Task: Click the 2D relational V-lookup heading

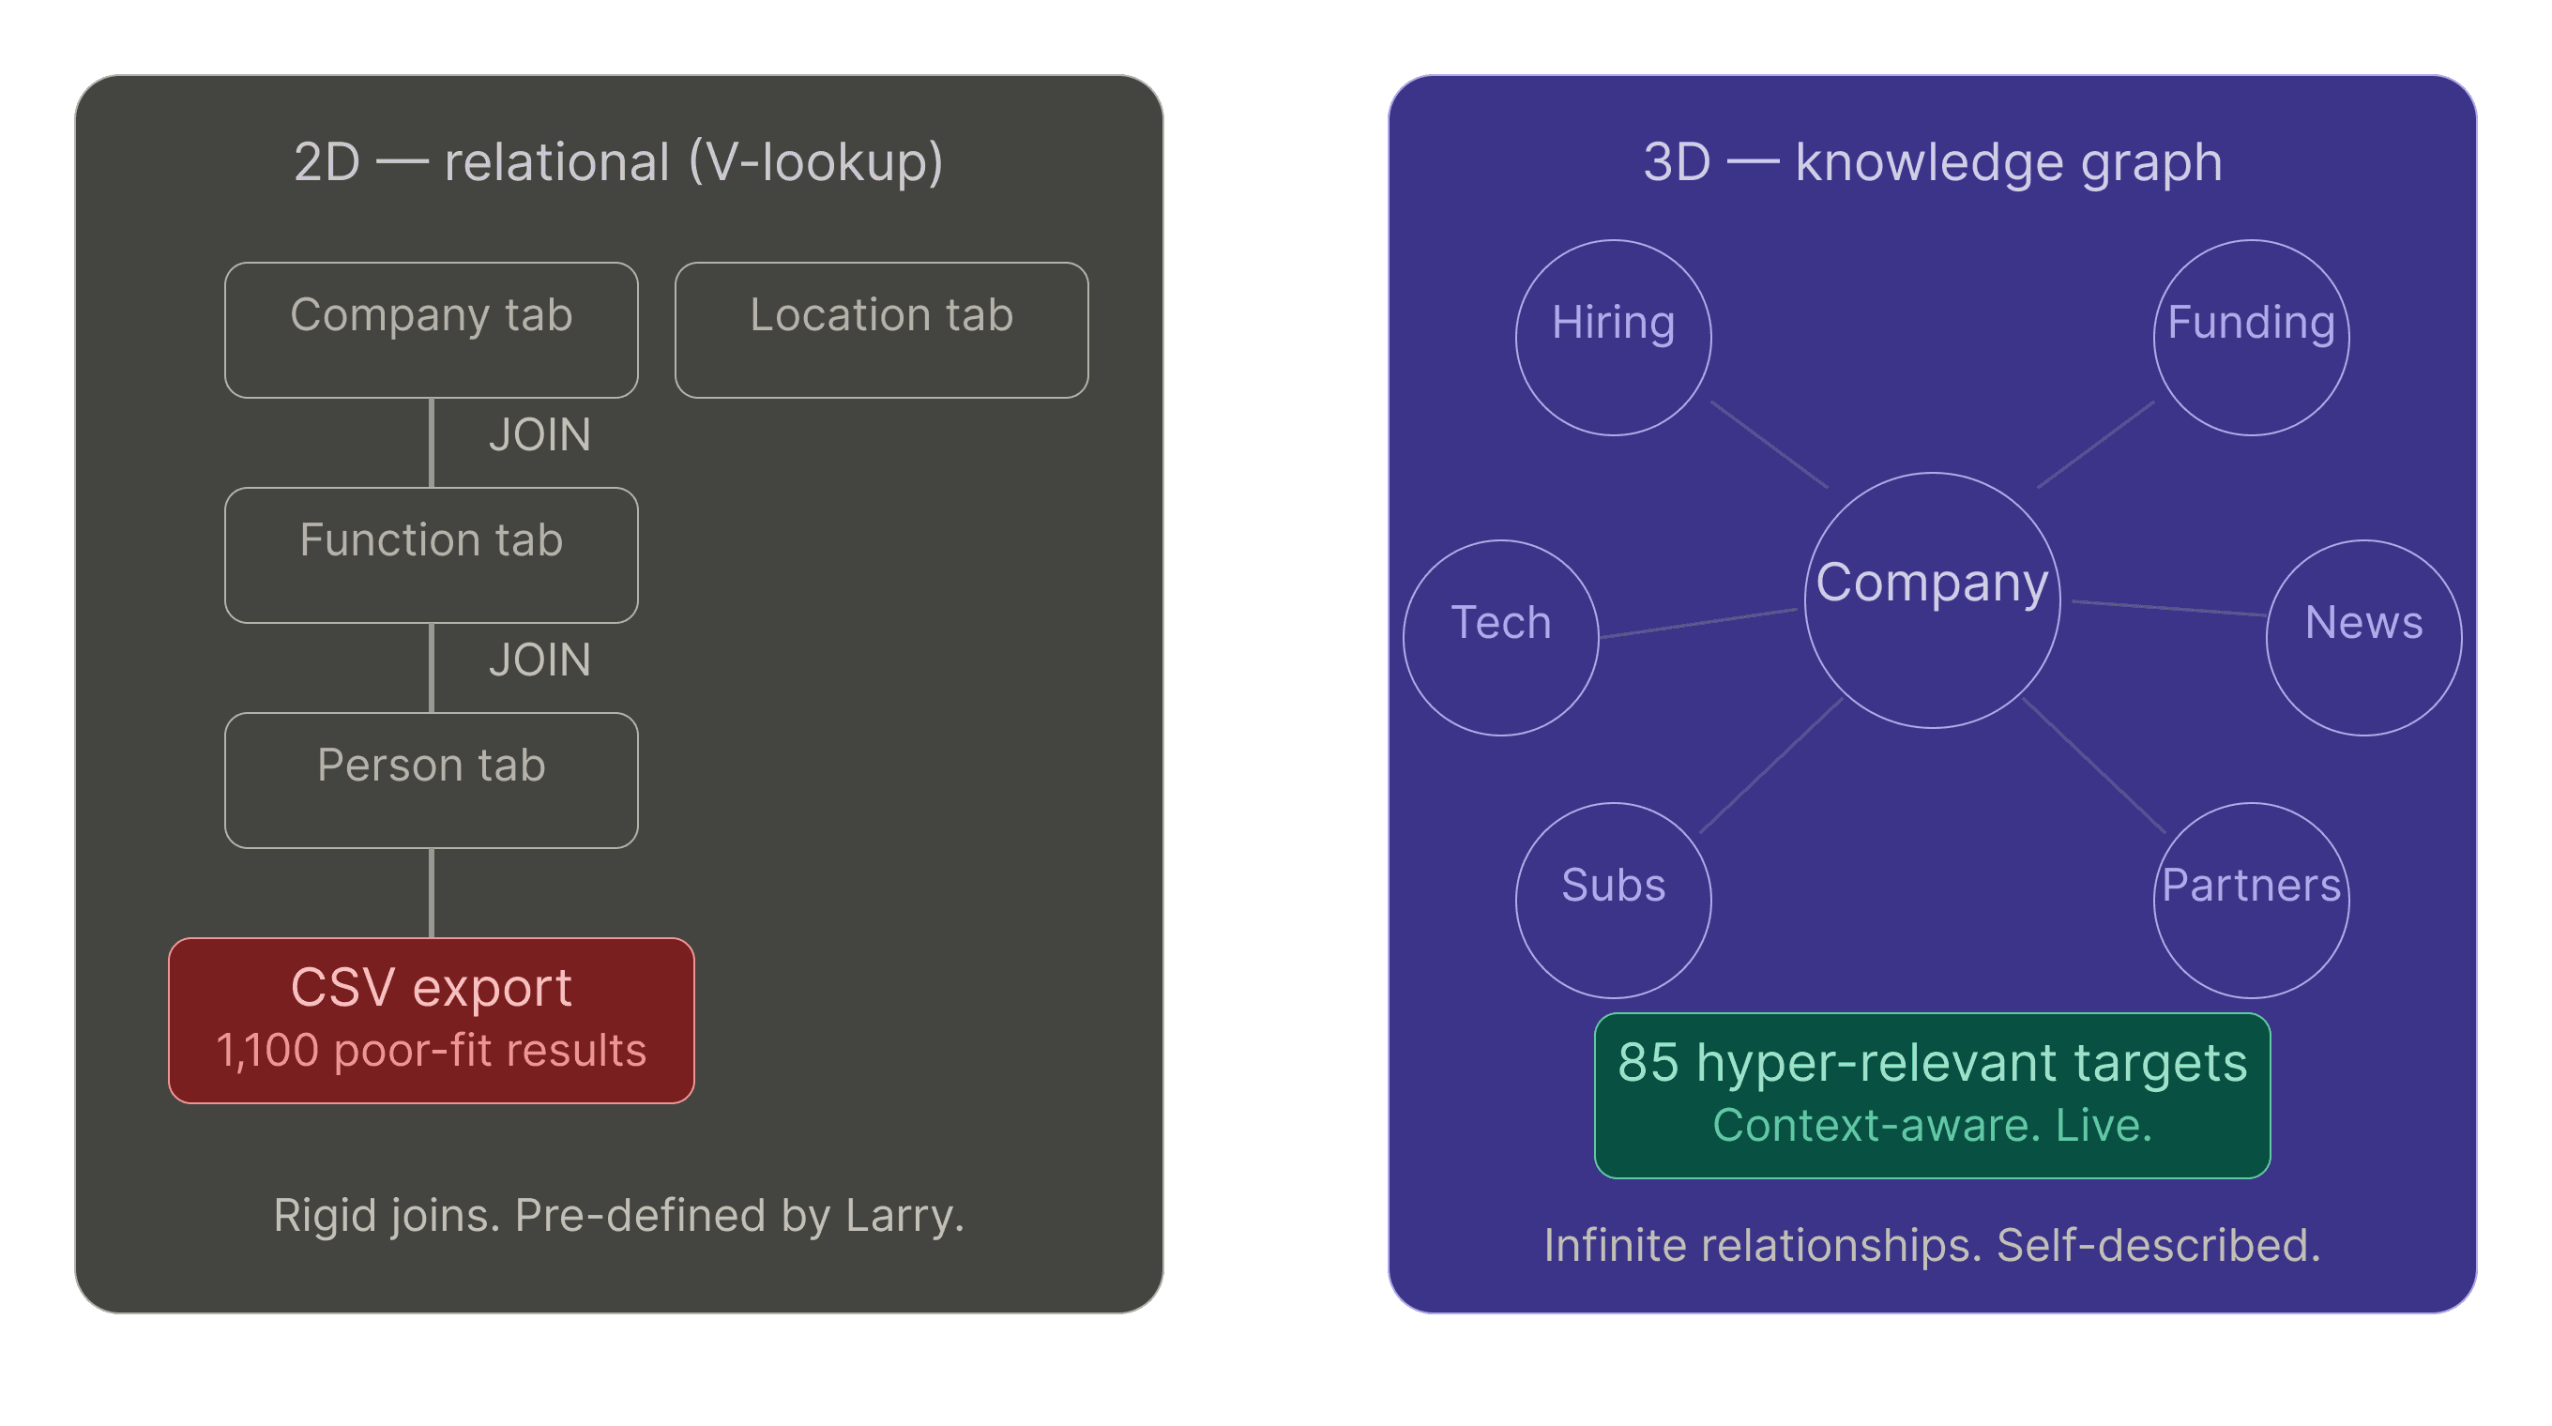Action: pos(618,162)
